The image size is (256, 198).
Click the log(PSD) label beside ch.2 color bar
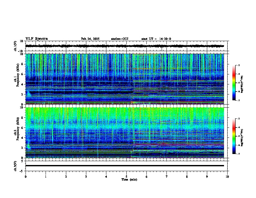(x=242, y=137)
